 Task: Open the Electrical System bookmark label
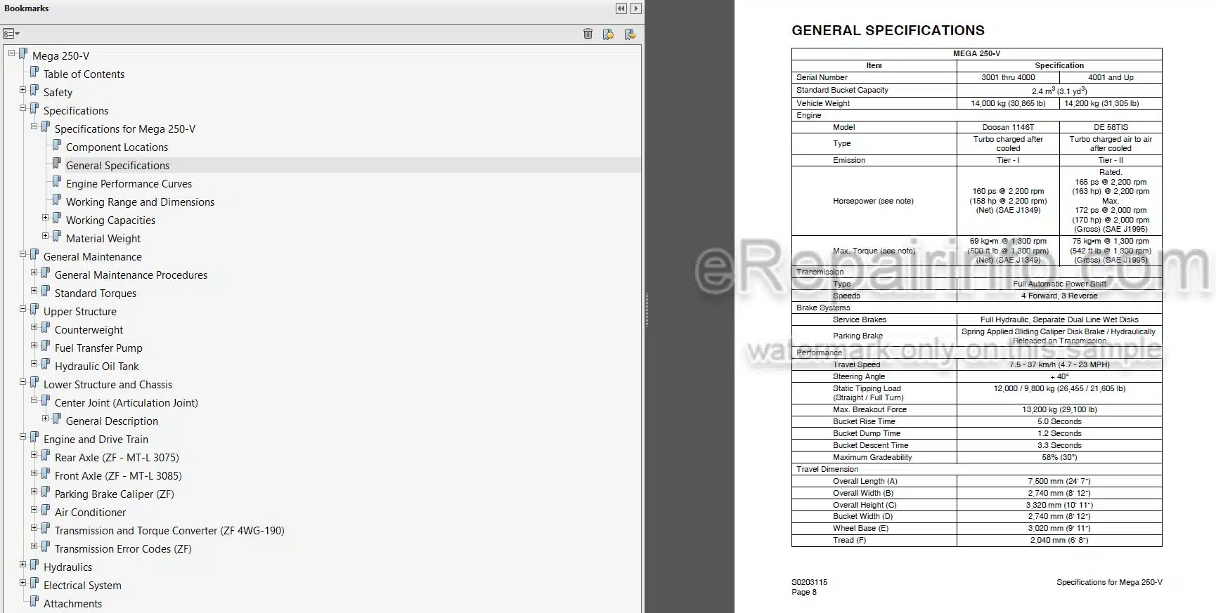(82, 586)
